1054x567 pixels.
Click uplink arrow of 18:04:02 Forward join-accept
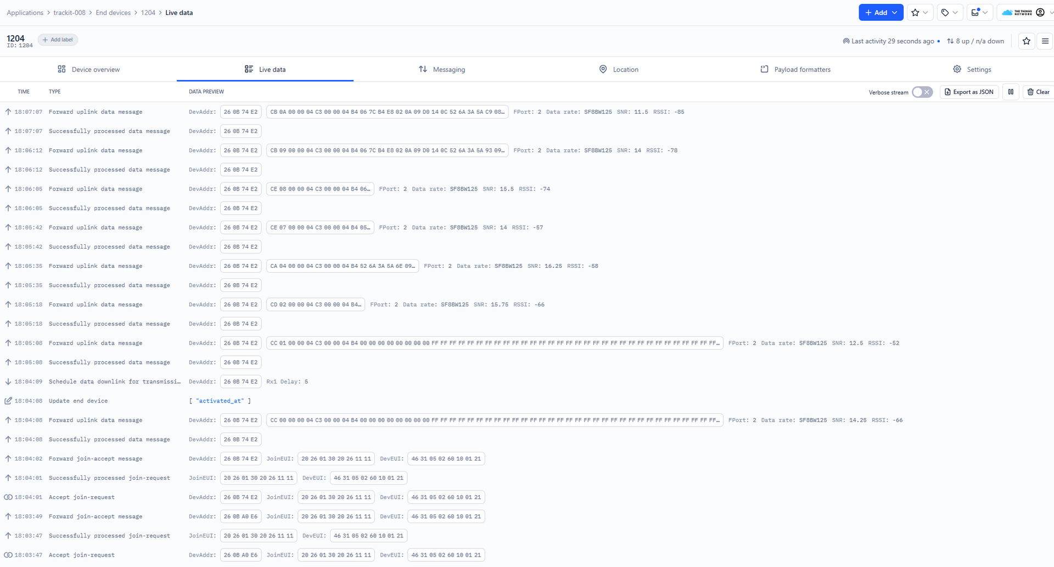(8, 459)
